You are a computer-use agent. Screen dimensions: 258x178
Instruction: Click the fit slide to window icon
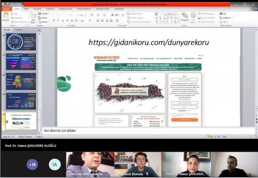[256, 137]
